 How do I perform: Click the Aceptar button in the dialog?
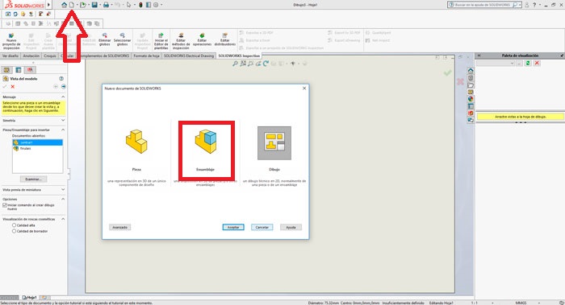pyautogui.click(x=233, y=228)
